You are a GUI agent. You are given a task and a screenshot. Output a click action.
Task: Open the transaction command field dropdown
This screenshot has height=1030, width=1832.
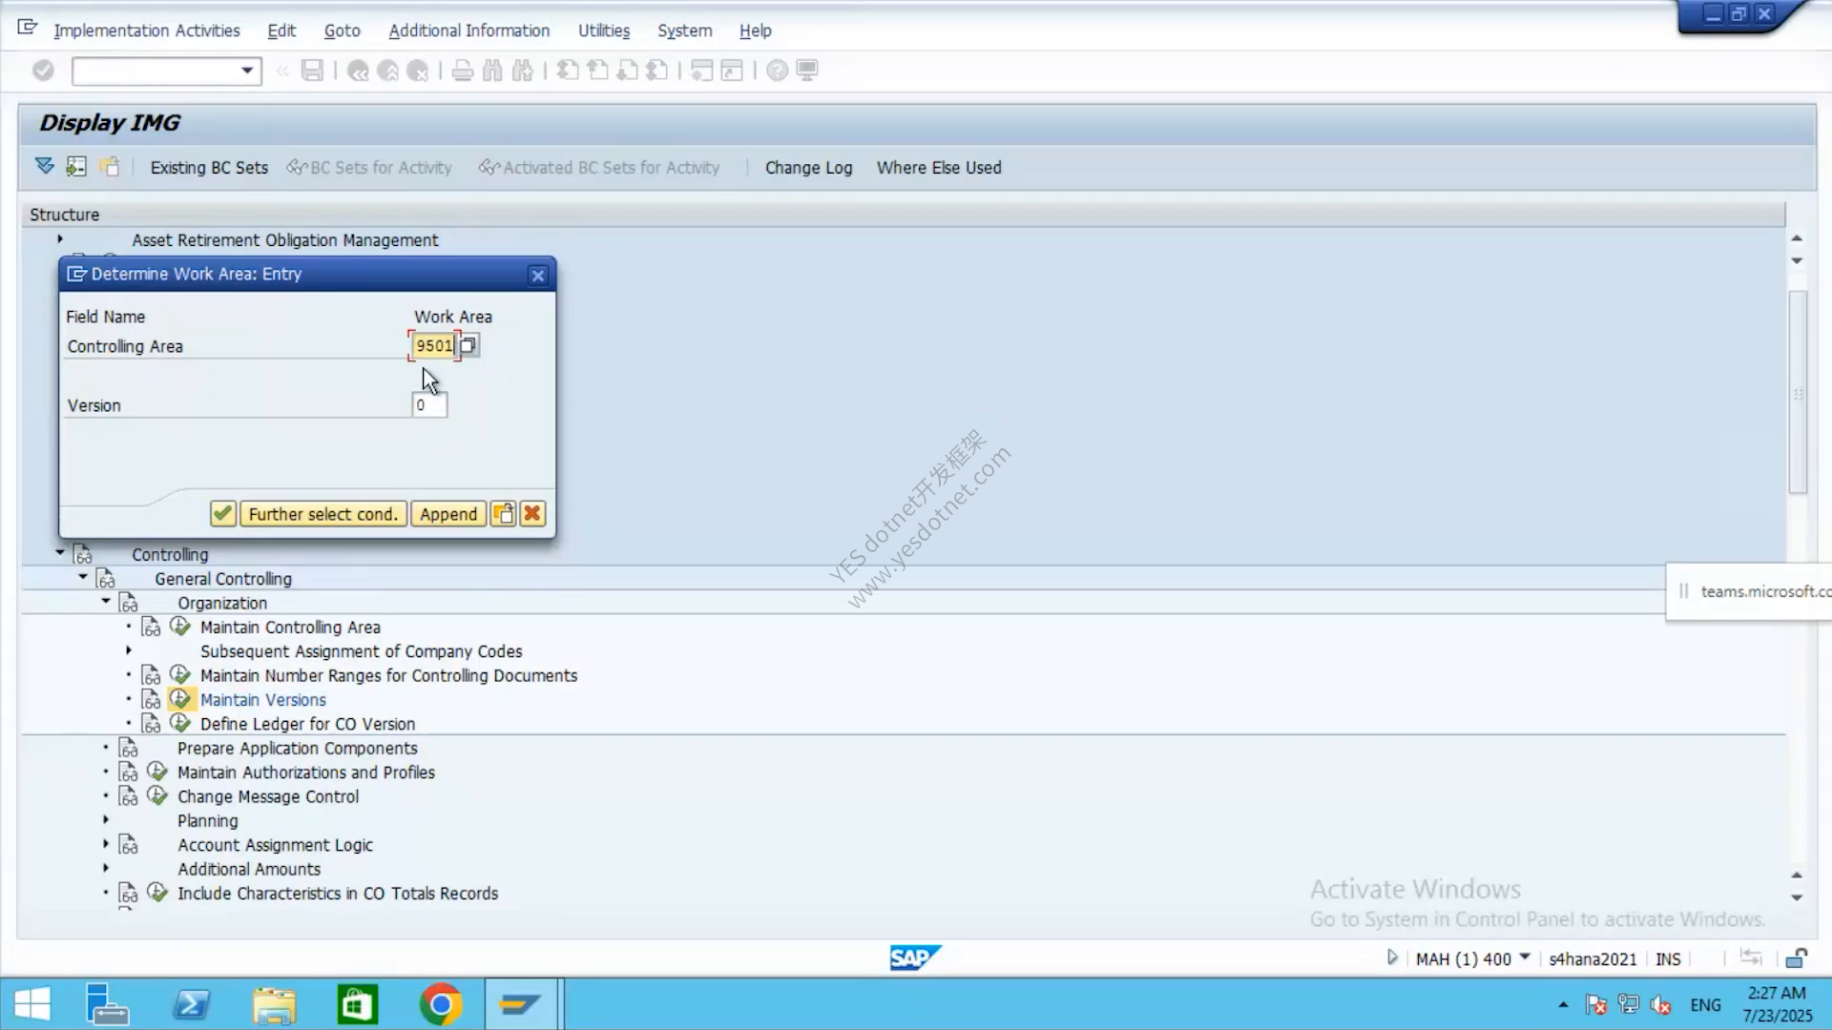click(x=247, y=71)
